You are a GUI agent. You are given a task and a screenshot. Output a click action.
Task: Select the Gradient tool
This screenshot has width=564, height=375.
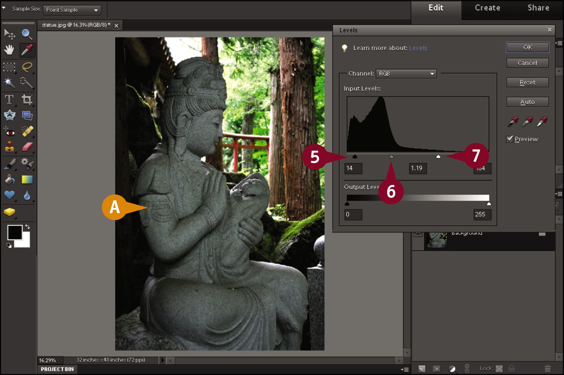[27, 179]
